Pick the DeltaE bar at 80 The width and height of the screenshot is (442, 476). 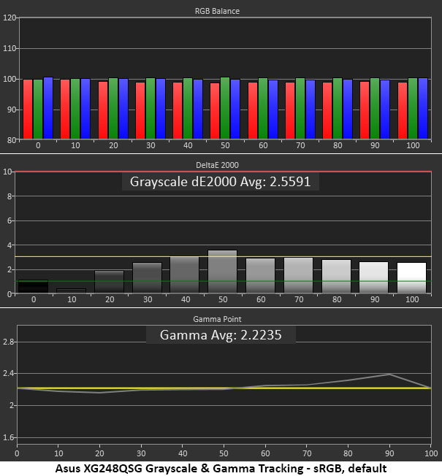337,276
